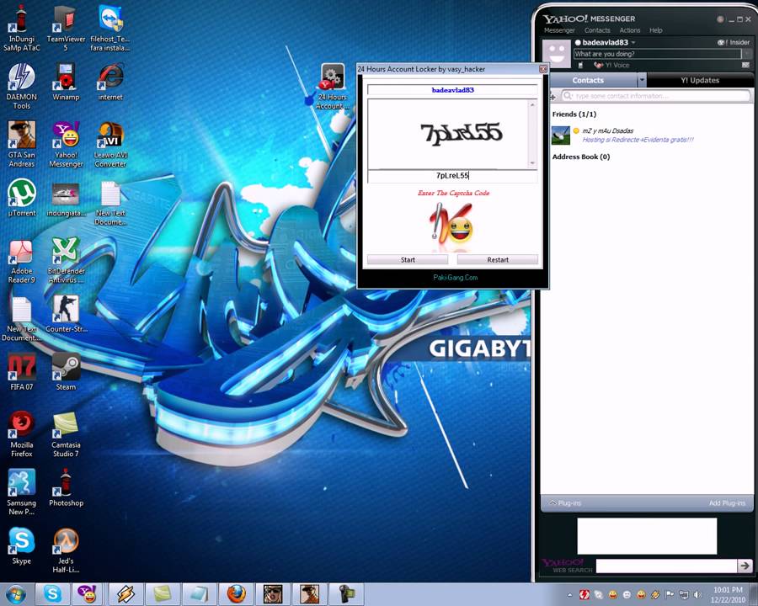Open filehost_Te... fara instala desktop icon
This screenshot has height=606, width=758.
(x=110, y=28)
